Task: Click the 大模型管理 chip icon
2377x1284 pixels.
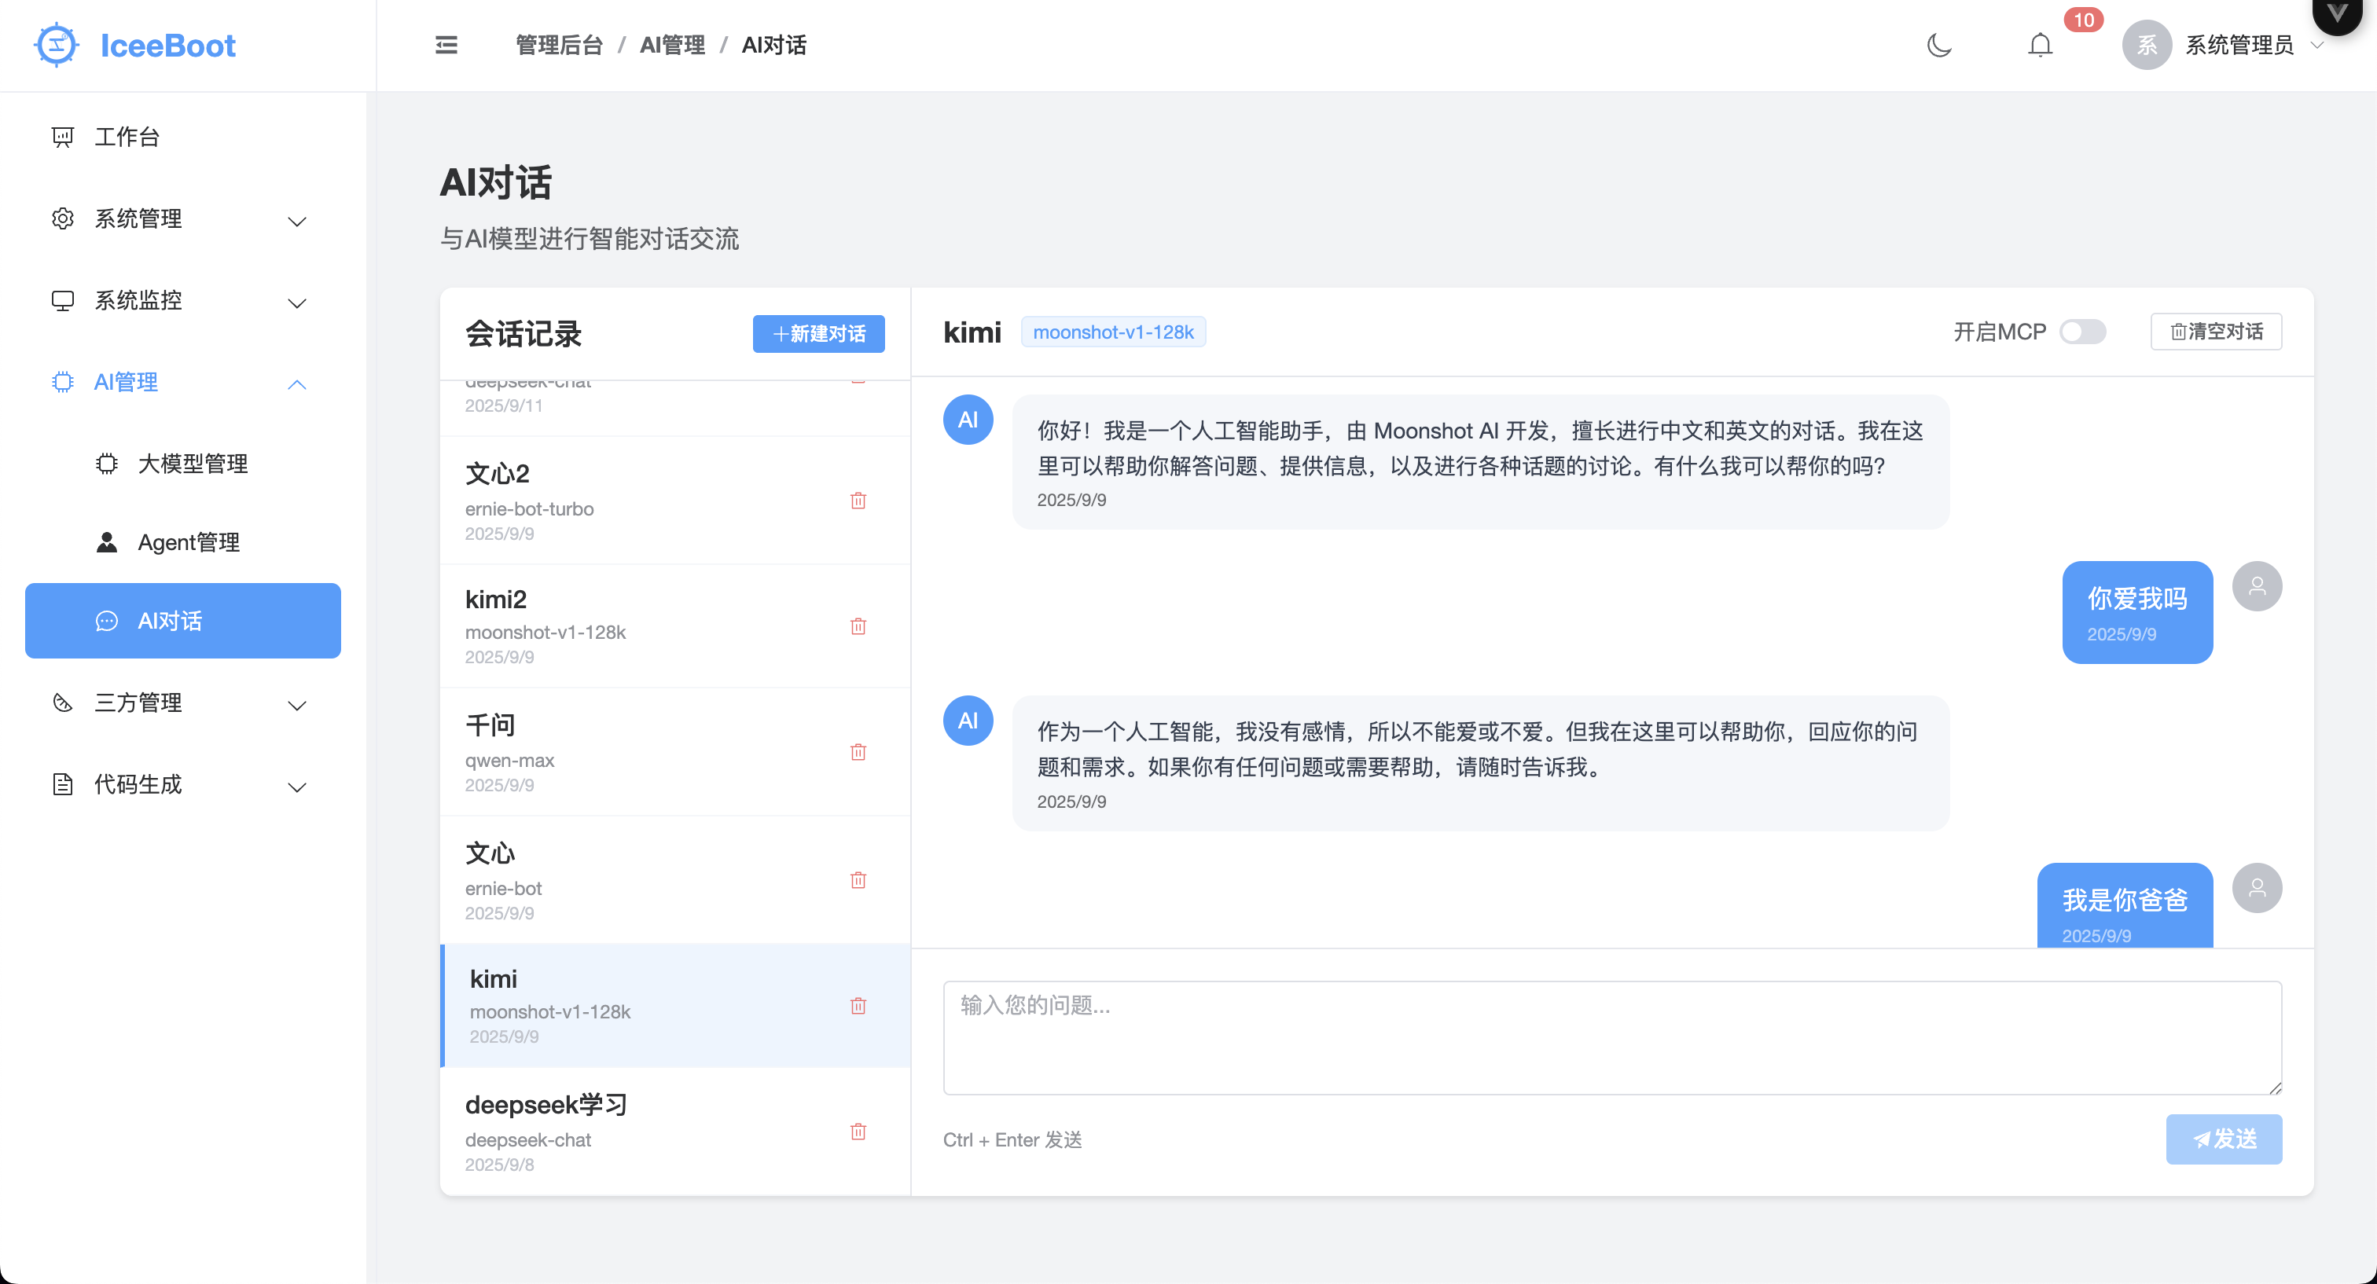Action: click(x=107, y=463)
